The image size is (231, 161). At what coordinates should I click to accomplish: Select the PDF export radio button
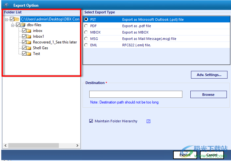click(x=86, y=26)
